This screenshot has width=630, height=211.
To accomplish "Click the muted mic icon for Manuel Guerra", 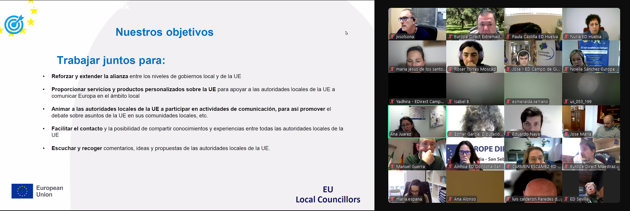I will [392, 167].
